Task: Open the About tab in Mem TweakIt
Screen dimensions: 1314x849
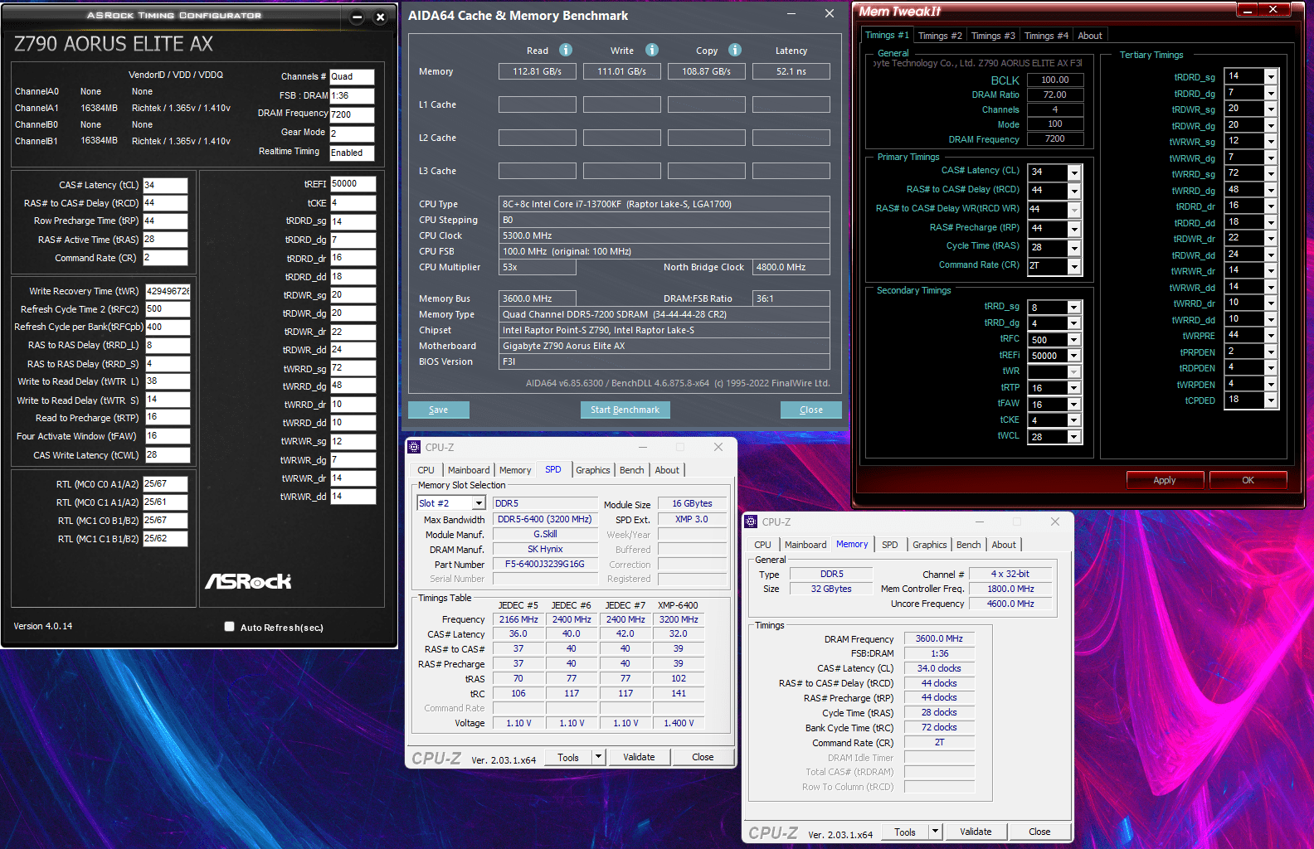Action: [1090, 36]
